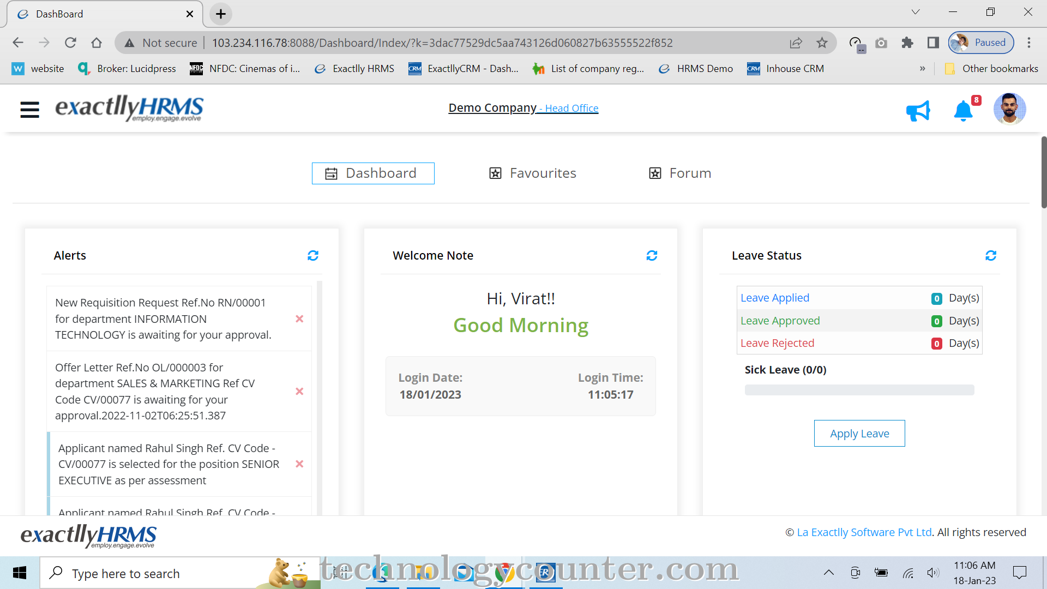Toggle the browser side panel
Viewport: 1047px width, 589px height.
(x=933, y=43)
